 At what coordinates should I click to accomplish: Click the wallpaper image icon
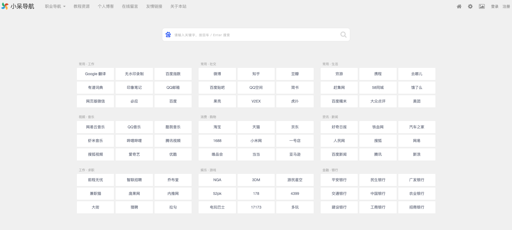click(482, 6)
